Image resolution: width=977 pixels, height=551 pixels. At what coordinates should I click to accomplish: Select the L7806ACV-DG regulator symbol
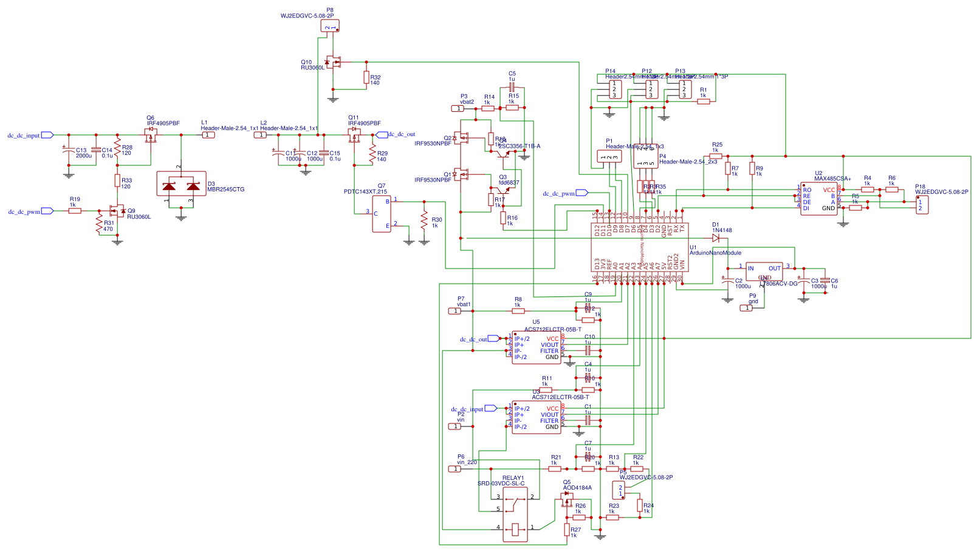point(766,272)
